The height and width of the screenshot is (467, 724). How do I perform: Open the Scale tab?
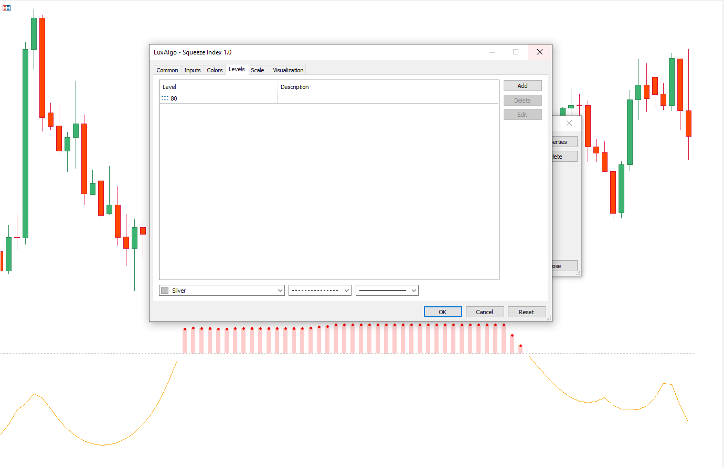(258, 70)
